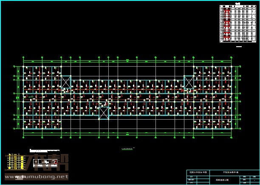The width and height of the screenshot is (260, 185).
Task: Open the www.tumubong.net watermark link
Action: point(42,177)
